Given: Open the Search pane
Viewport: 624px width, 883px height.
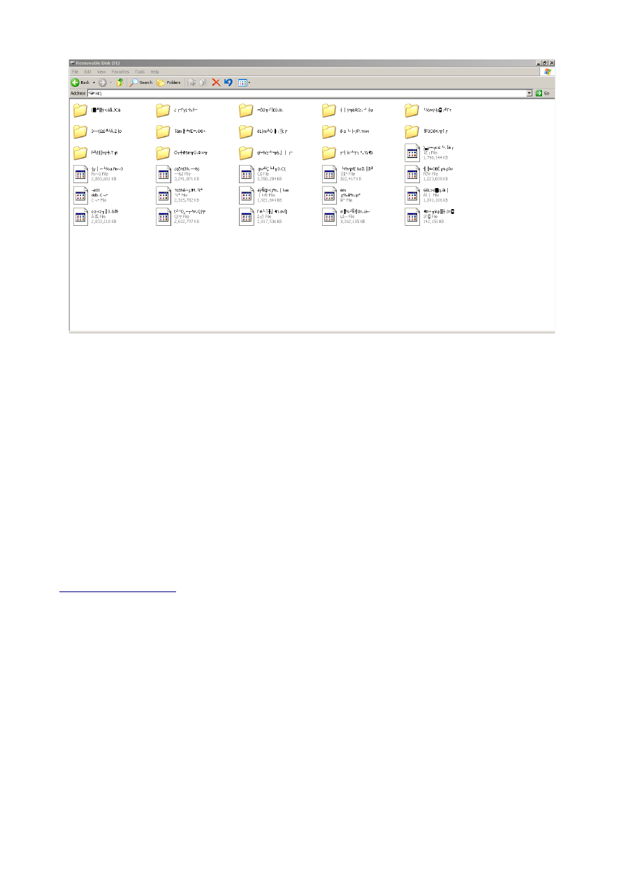Looking at the screenshot, I should pyautogui.click(x=140, y=82).
